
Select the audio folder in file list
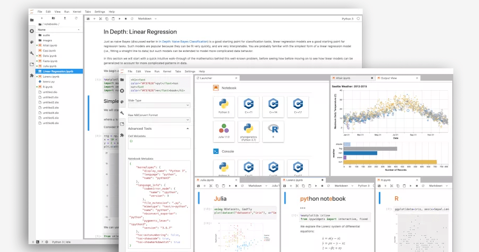tap(59, 35)
